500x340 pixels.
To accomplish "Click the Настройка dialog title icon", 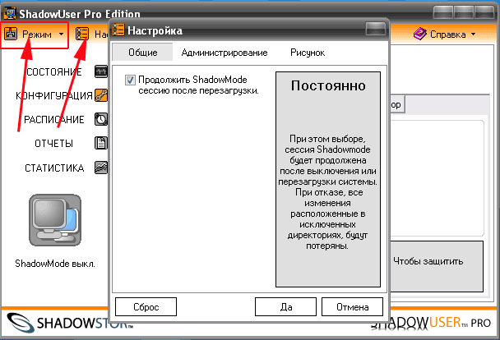I will (118, 30).
